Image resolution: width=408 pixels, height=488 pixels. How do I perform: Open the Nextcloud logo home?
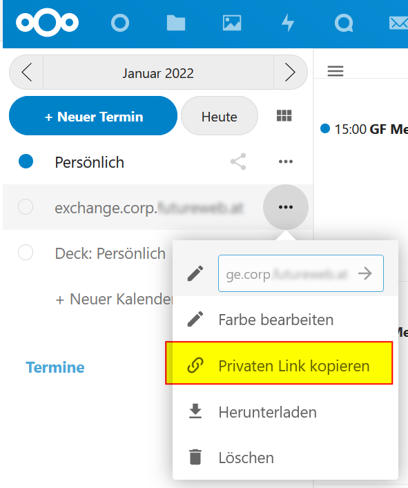(47, 22)
